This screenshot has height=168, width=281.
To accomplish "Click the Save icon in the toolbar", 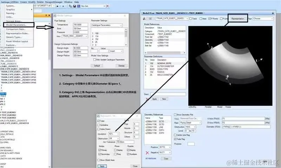I will (74, 6).
